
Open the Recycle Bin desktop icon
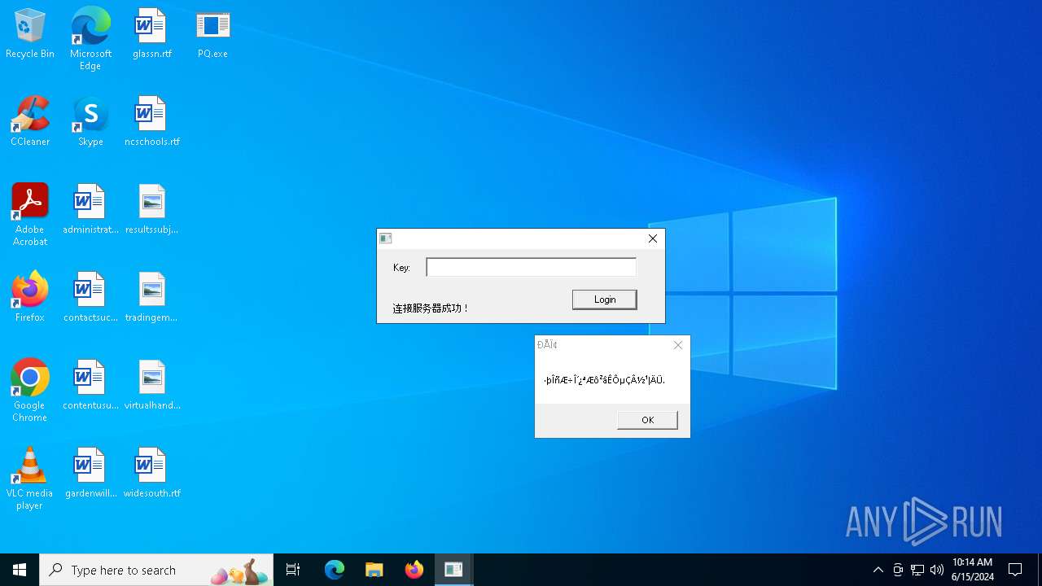(30, 33)
